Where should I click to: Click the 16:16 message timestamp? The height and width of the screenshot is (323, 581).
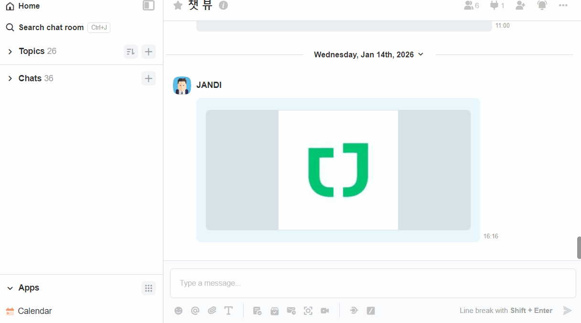coord(491,236)
